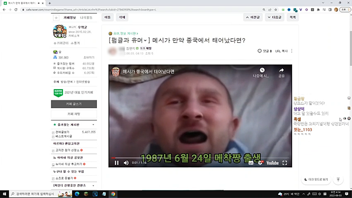The height and width of the screenshot is (198, 352).
Task: Reload the page with the refresh icon
Action: (16, 10)
